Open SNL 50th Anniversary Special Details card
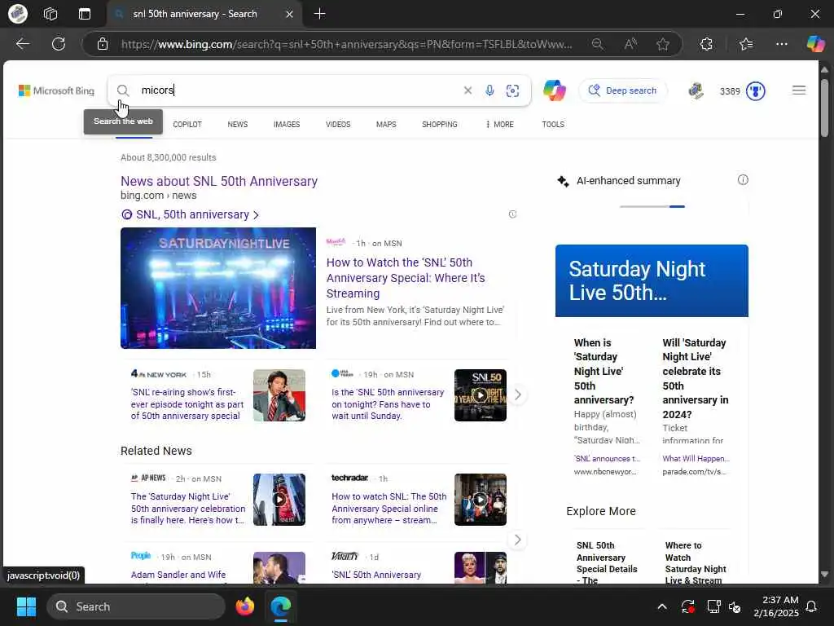 click(607, 562)
